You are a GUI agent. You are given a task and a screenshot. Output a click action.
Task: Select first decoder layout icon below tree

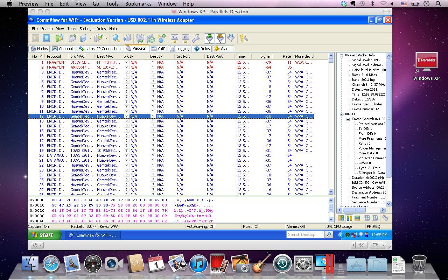point(341,218)
